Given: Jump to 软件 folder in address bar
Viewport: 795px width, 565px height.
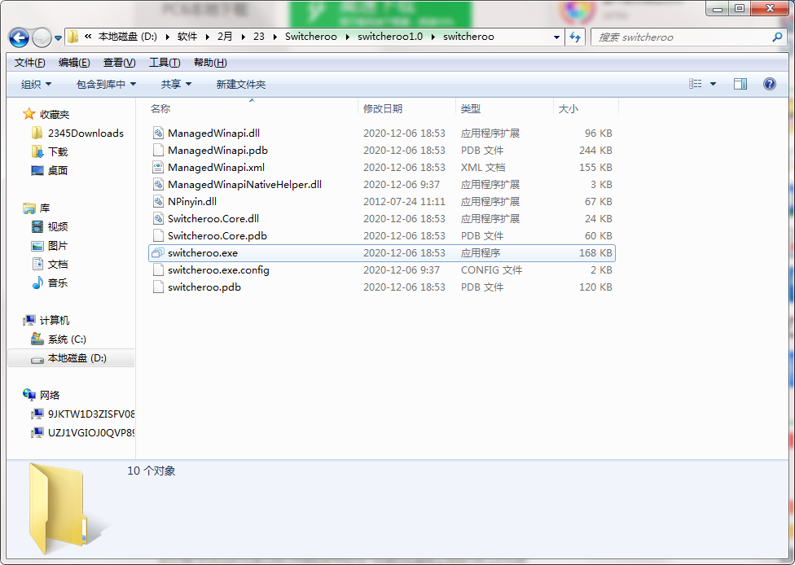Looking at the screenshot, I should tap(187, 37).
